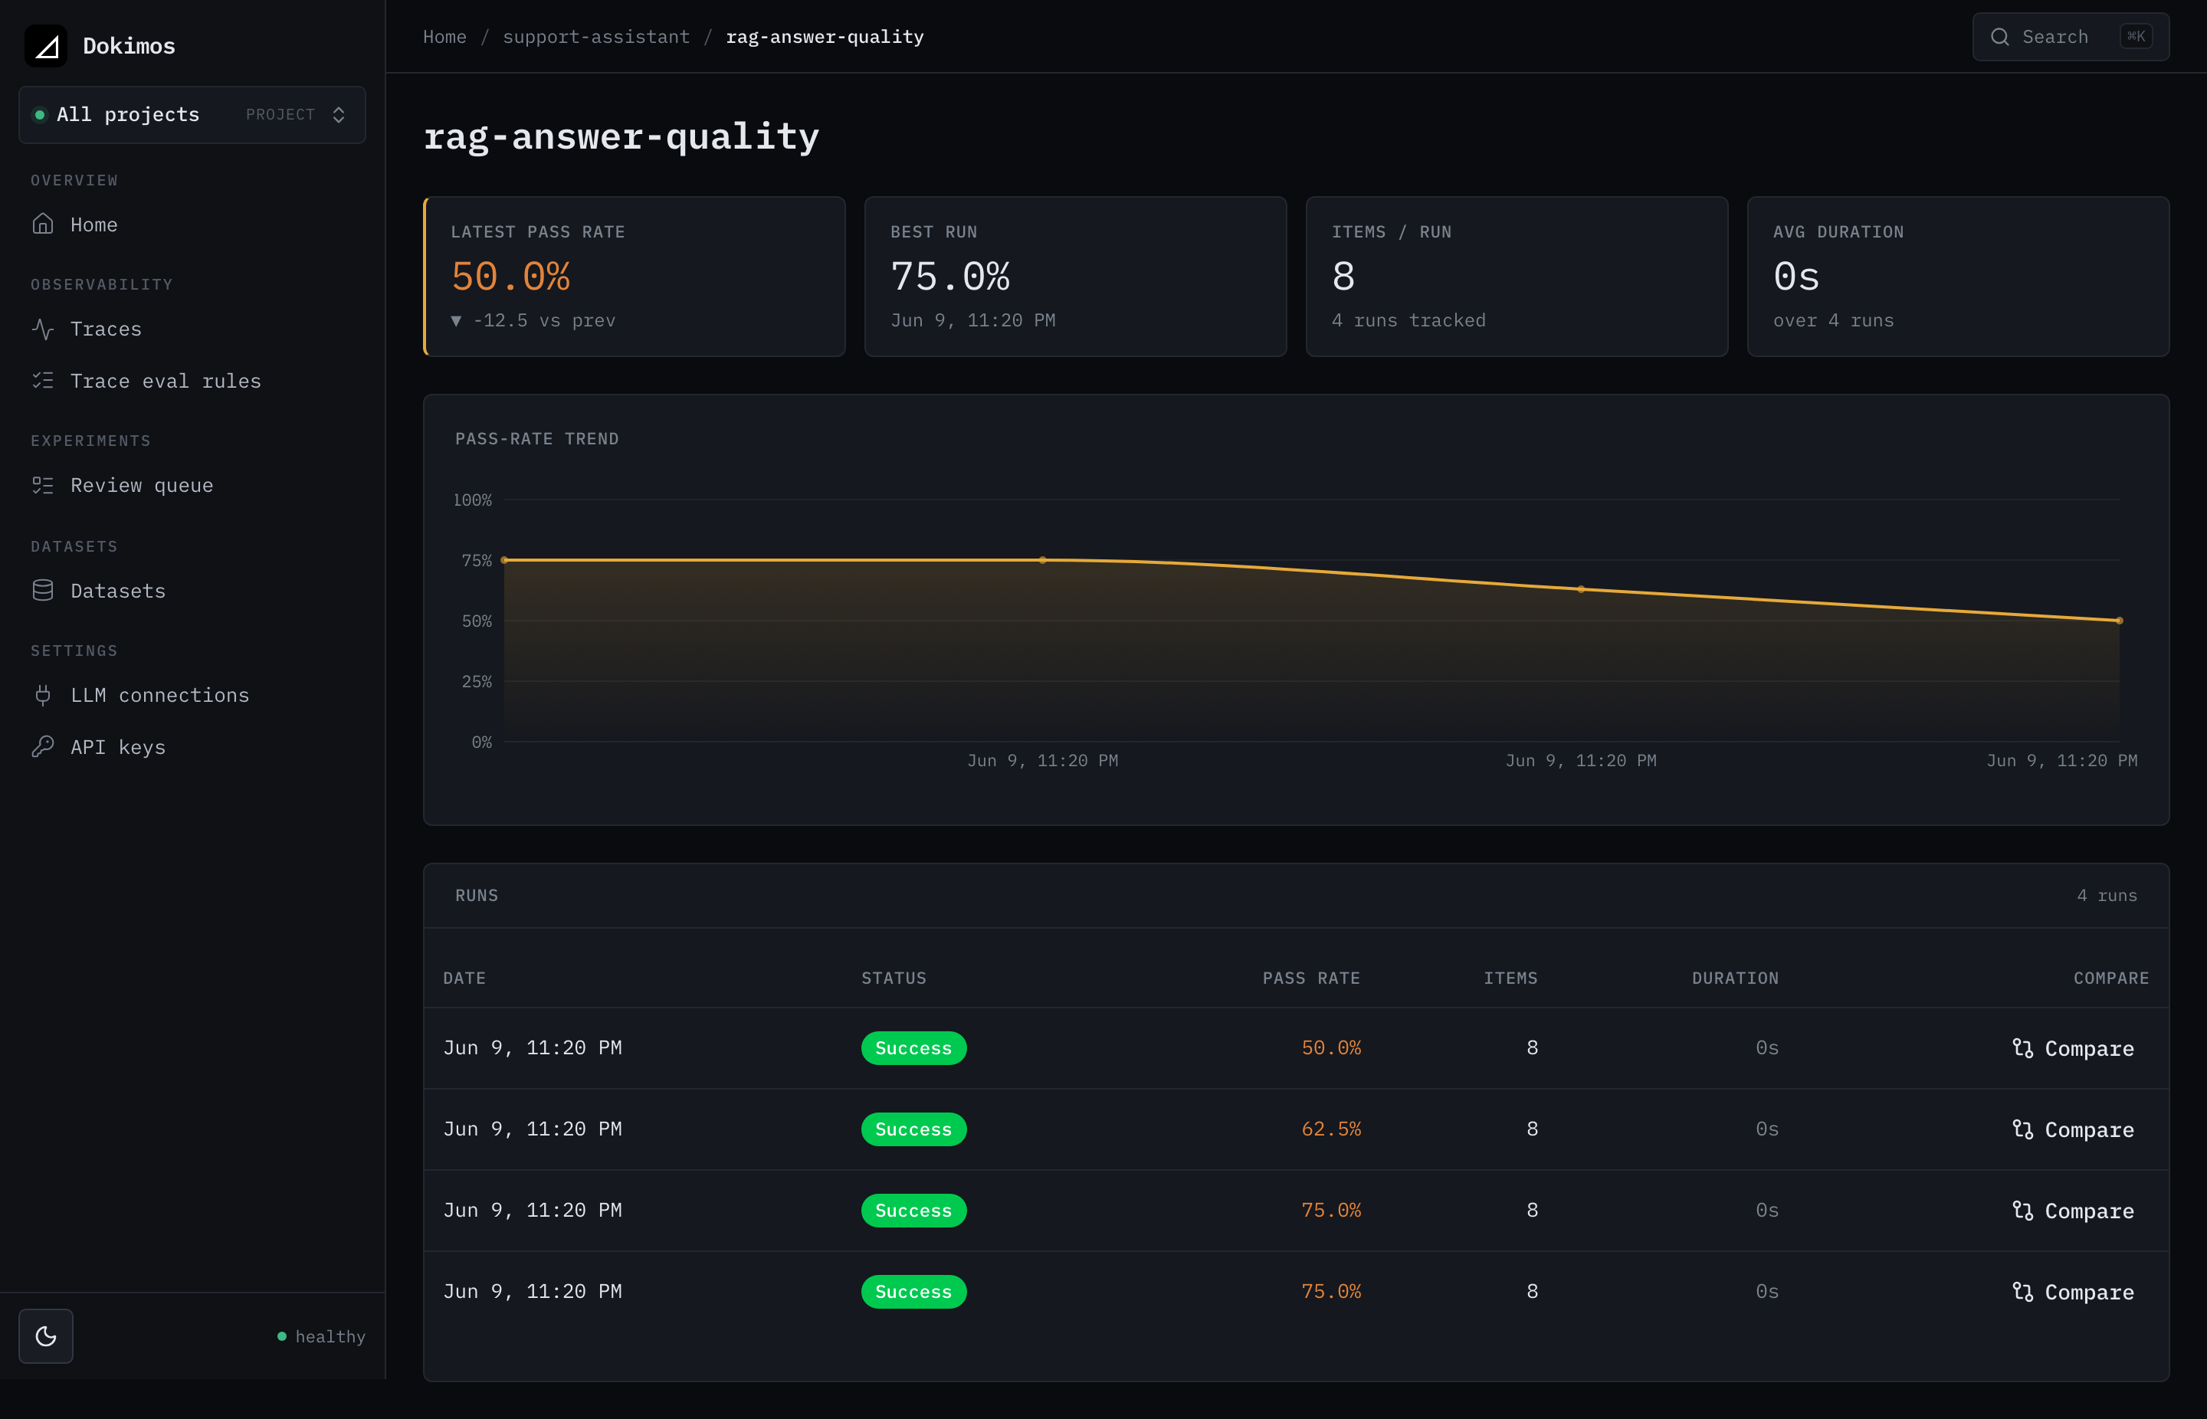
Task: Click the project selector up-down chevron
Action: (339, 114)
